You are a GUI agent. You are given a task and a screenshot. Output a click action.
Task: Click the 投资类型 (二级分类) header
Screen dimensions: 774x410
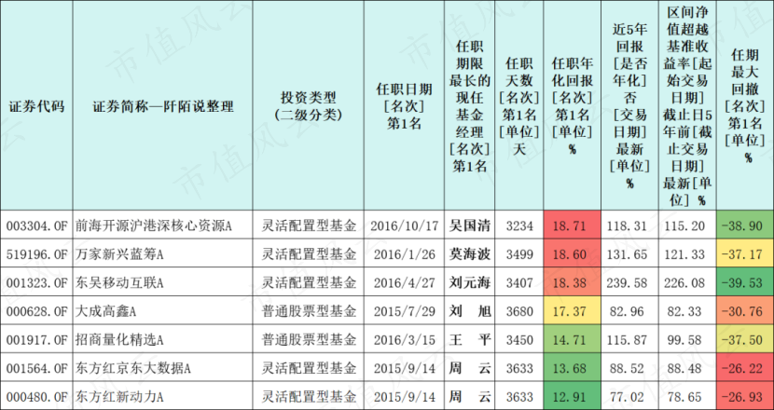click(x=309, y=105)
